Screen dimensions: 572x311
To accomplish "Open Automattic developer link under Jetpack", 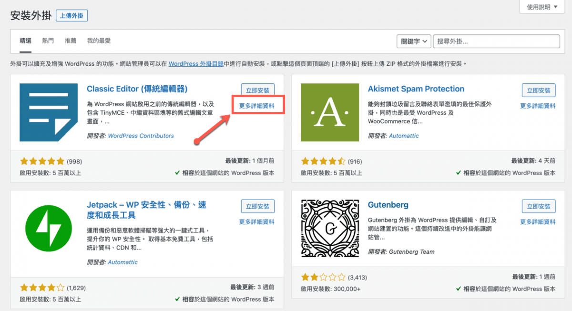I will coord(123,262).
